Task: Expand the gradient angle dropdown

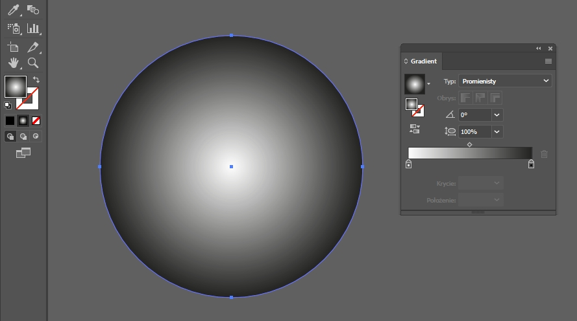Action: pyautogui.click(x=497, y=115)
